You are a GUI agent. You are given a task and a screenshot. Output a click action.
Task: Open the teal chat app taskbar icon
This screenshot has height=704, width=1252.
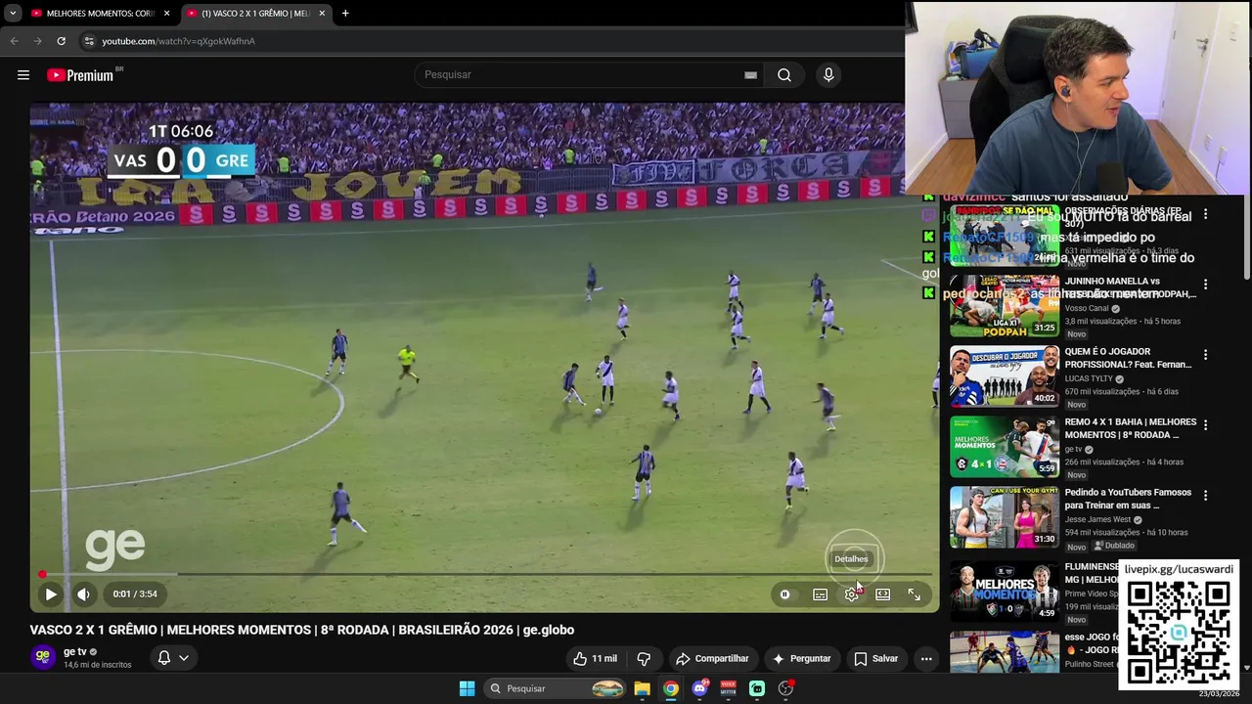click(757, 688)
